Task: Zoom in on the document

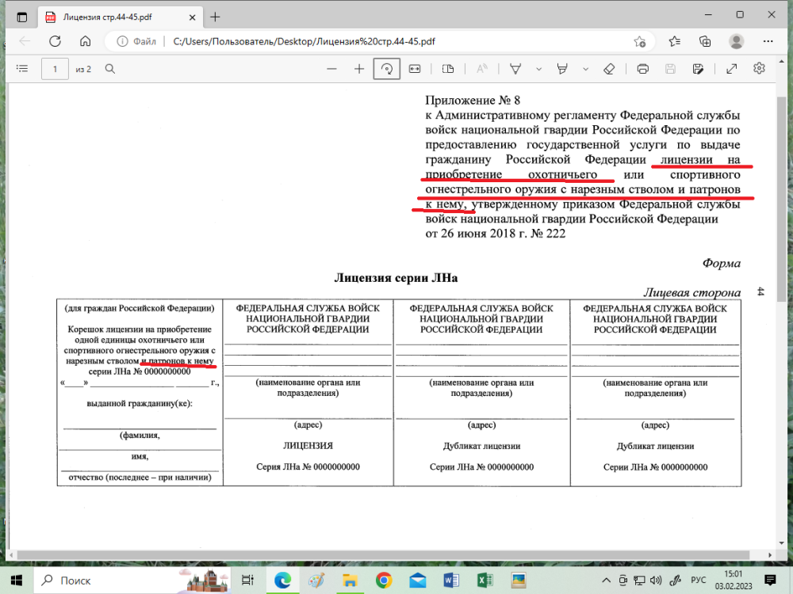Action: tap(358, 69)
